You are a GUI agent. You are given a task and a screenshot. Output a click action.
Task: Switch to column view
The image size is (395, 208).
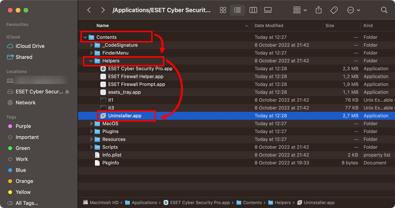(253, 10)
